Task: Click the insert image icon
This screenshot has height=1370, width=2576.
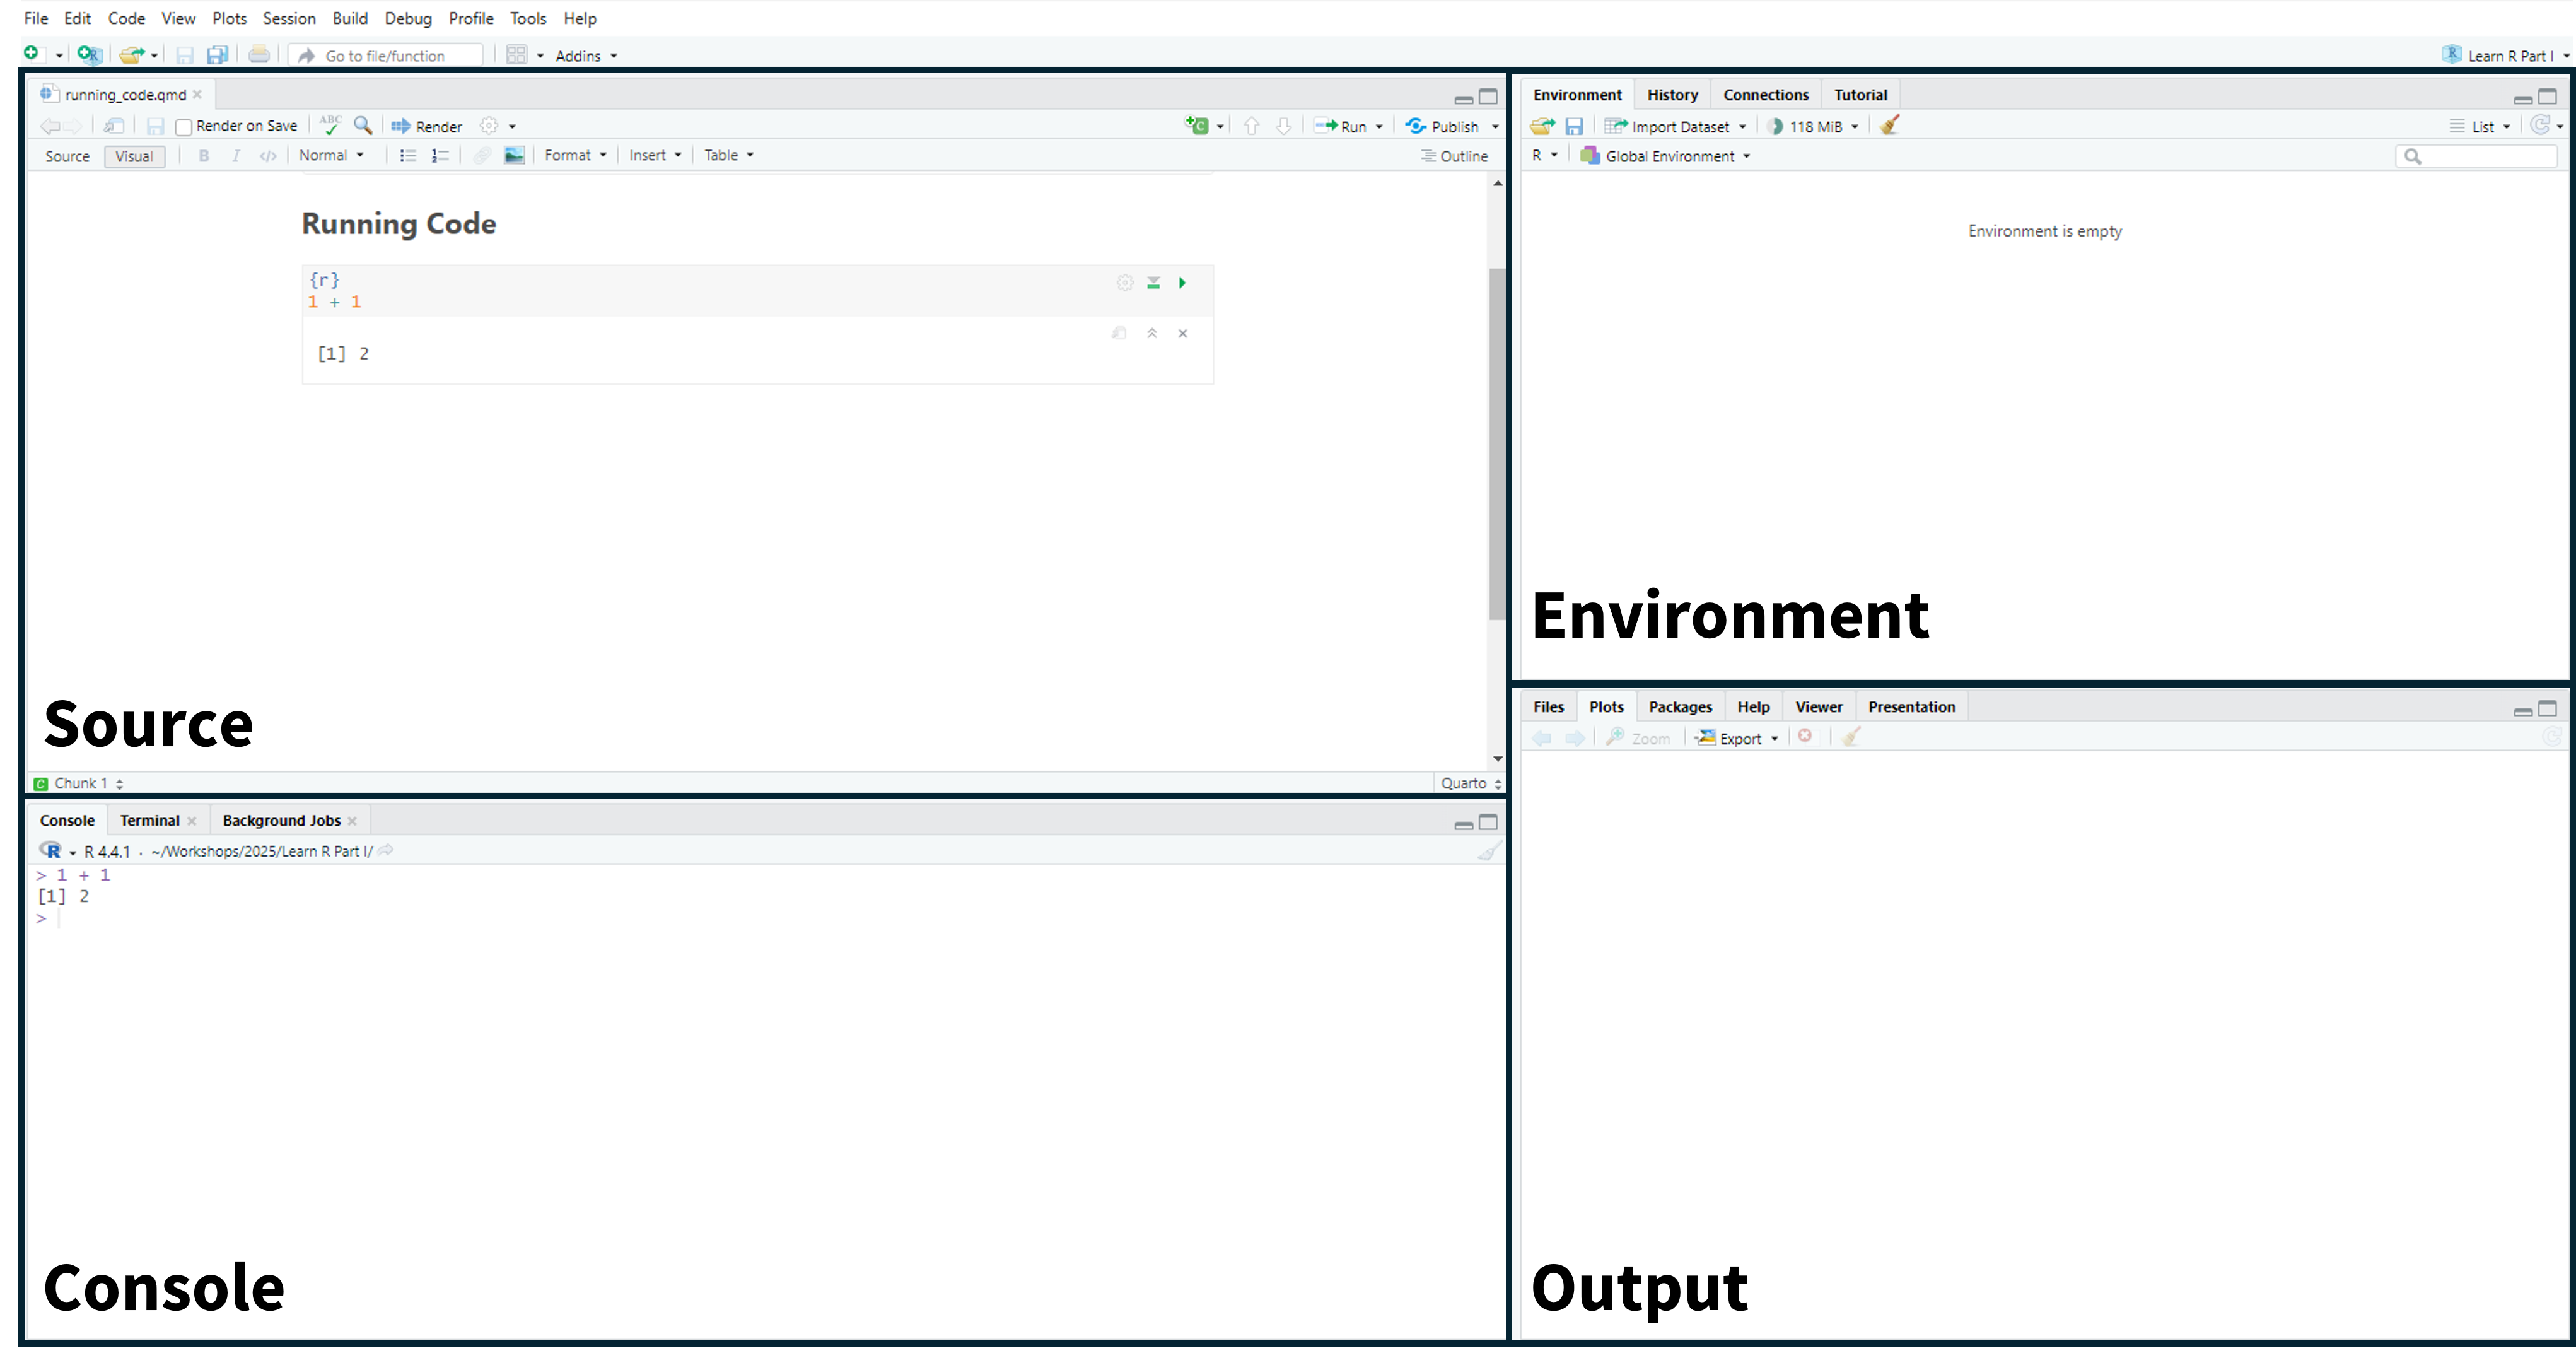Action: [x=514, y=155]
